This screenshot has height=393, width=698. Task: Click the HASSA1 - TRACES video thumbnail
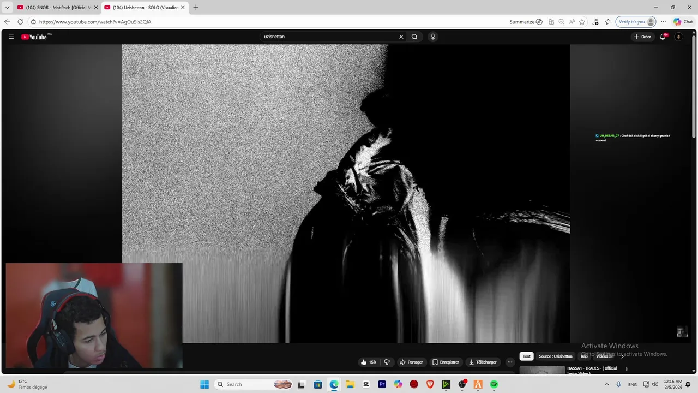point(542,371)
